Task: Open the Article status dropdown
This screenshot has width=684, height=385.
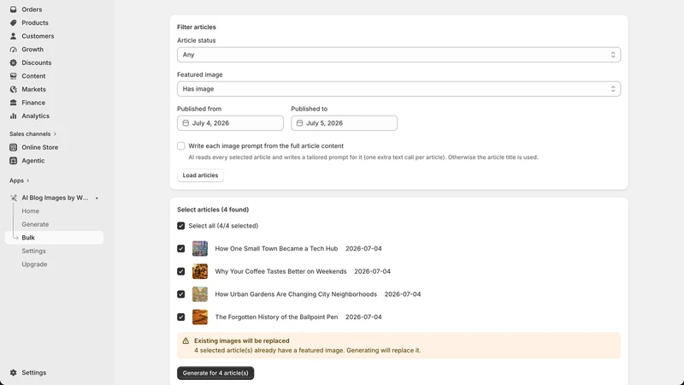Action: coord(398,55)
